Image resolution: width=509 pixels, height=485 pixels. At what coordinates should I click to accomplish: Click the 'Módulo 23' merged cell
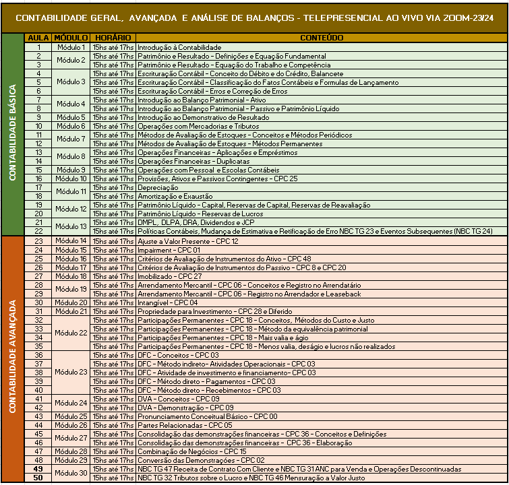pos(71,373)
